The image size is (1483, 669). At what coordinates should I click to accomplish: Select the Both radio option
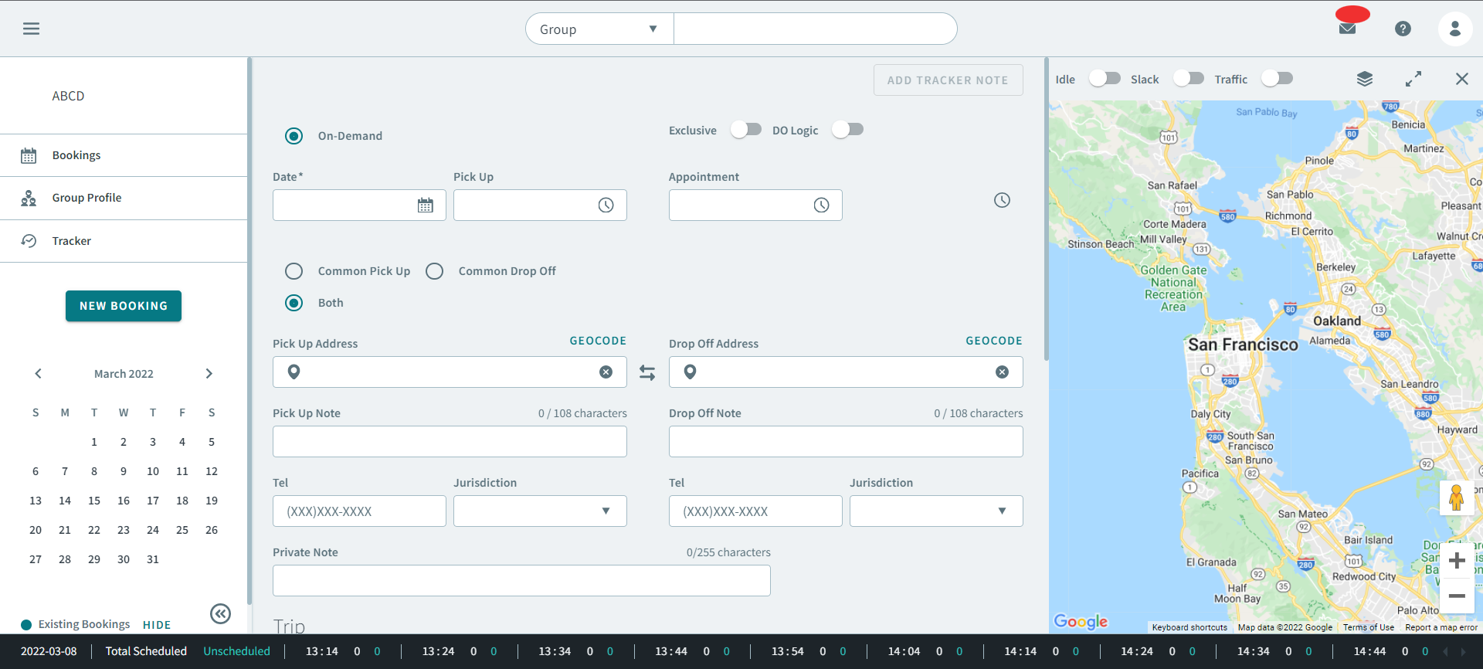pos(294,303)
